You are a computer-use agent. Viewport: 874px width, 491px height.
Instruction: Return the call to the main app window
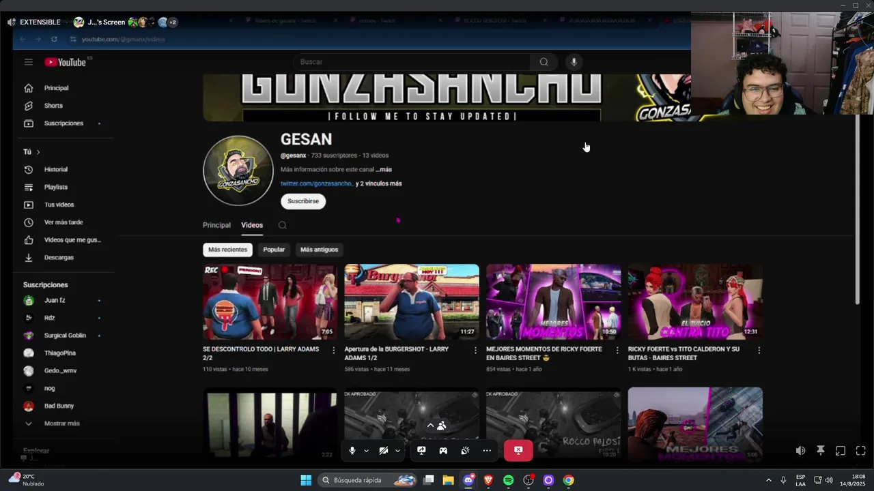[x=841, y=451]
